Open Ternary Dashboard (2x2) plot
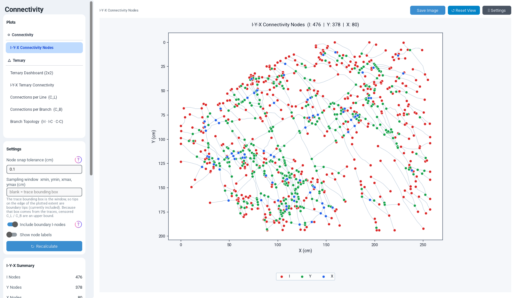 click(x=44, y=73)
